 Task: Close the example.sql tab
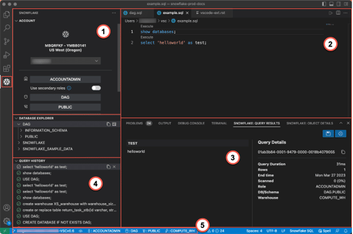pyautogui.click(x=187, y=13)
